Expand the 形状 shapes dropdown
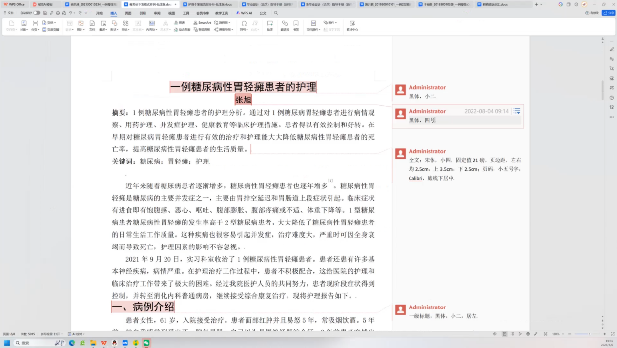Screen dimensions: 617x348 coord(114,29)
